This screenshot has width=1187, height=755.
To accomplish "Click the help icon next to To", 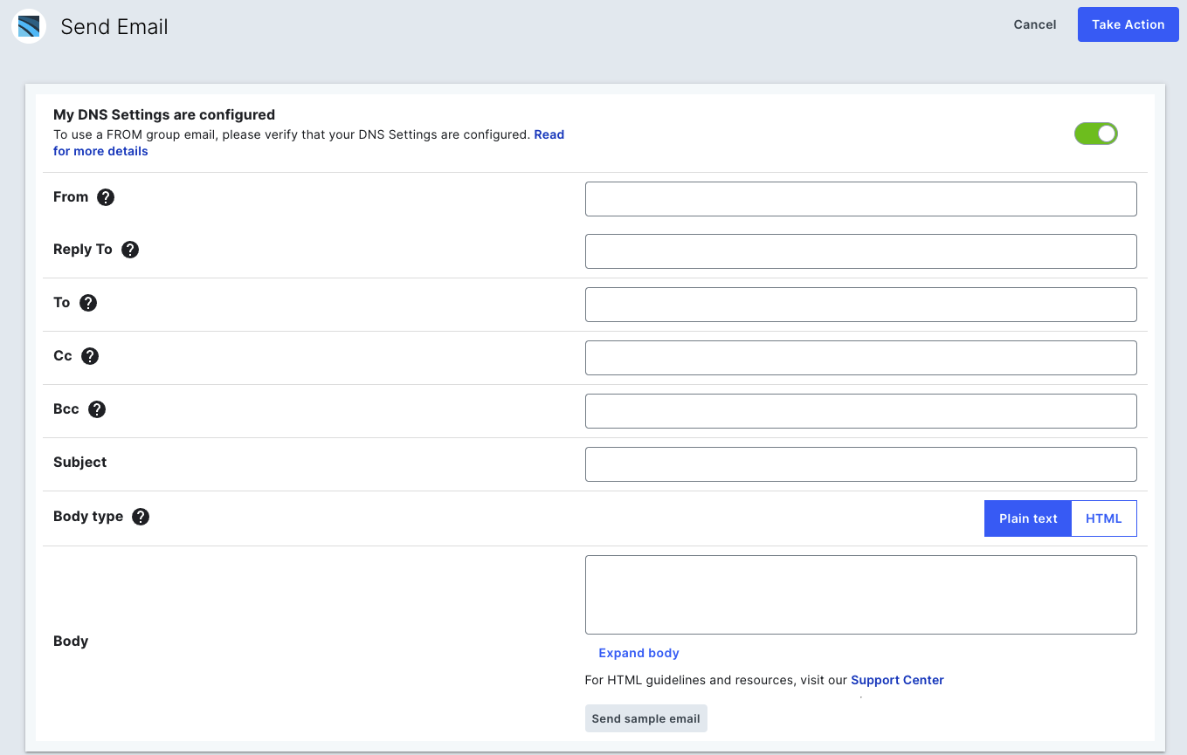I will pyautogui.click(x=88, y=303).
